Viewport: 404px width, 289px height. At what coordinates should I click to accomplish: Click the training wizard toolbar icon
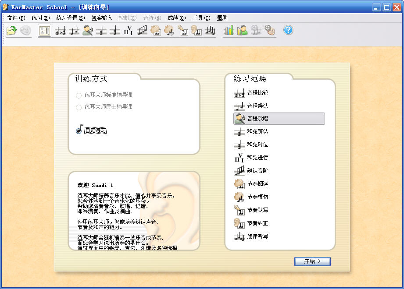[45, 30]
